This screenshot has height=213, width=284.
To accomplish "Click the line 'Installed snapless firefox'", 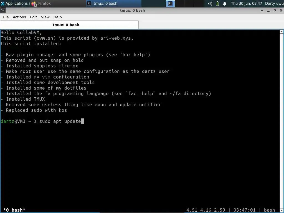I will tap(39, 66).
